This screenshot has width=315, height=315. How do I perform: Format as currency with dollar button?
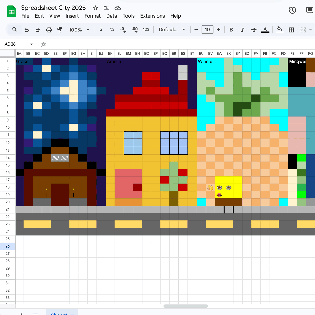point(101,29)
